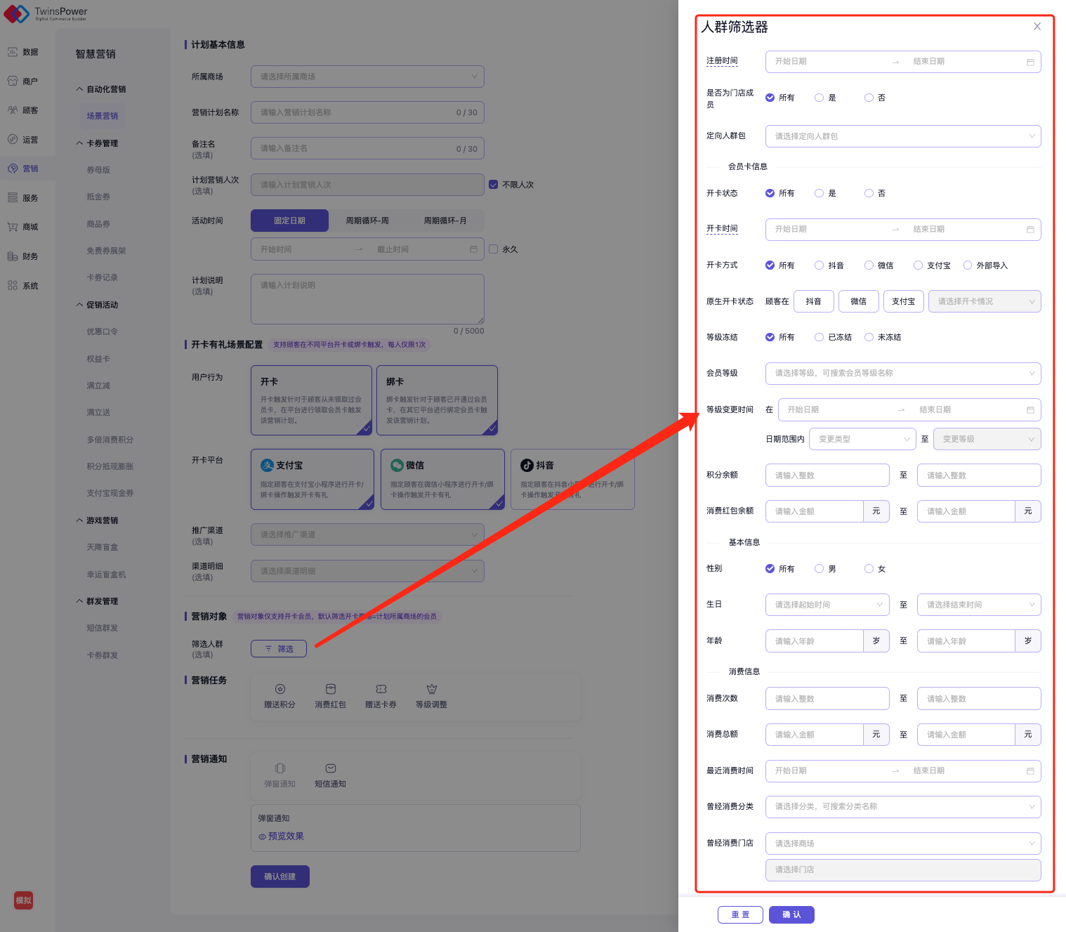1066x932 pixels.
Task: Select the 短信通知 notification icon
Action: pyautogui.click(x=330, y=768)
